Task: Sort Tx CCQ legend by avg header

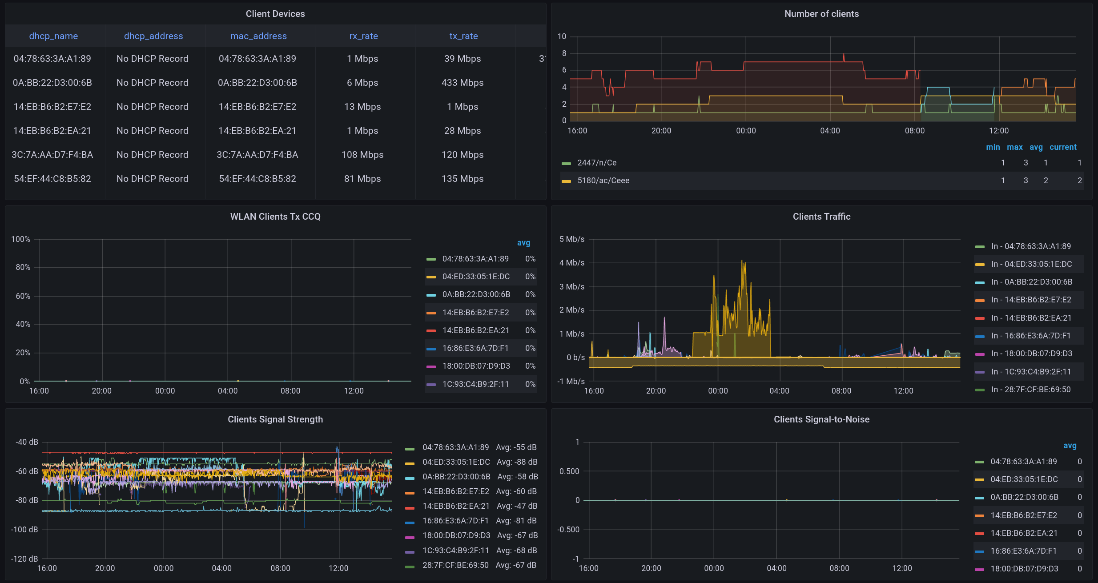Action: coord(523,243)
